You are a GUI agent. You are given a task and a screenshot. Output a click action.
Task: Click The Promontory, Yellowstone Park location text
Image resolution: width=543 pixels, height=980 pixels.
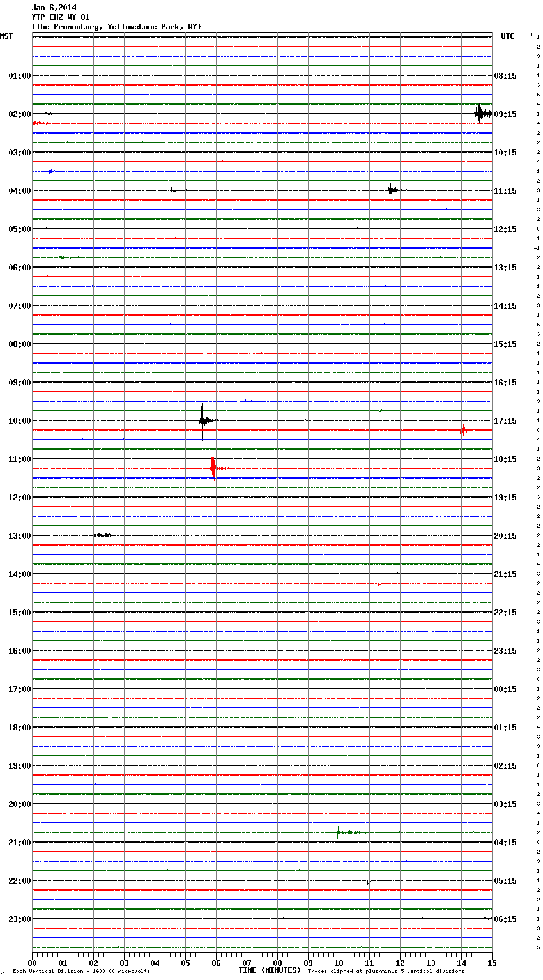pyautogui.click(x=116, y=27)
